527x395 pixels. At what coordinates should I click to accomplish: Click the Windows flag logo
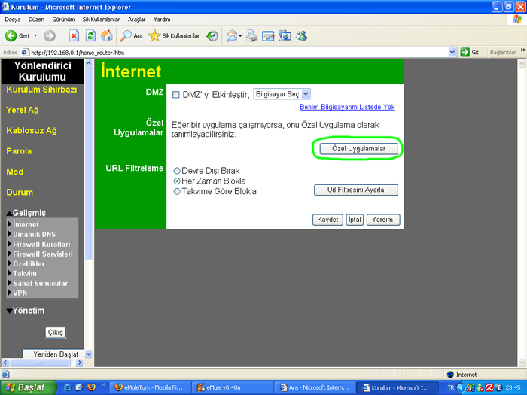click(x=517, y=20)
